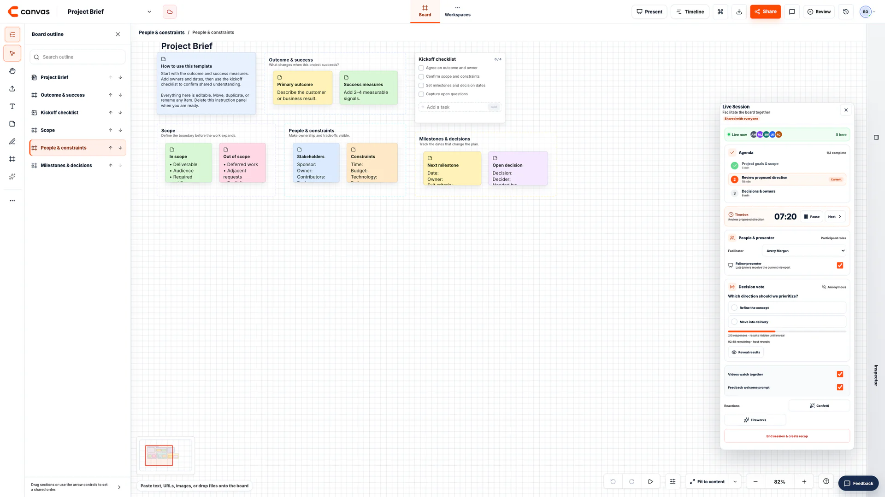
Task: Click the cloud sync status icon
Action: pos(170,12)
